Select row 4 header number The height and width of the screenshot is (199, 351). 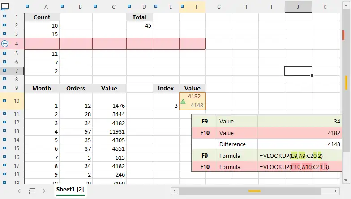[x=17, y=44]
